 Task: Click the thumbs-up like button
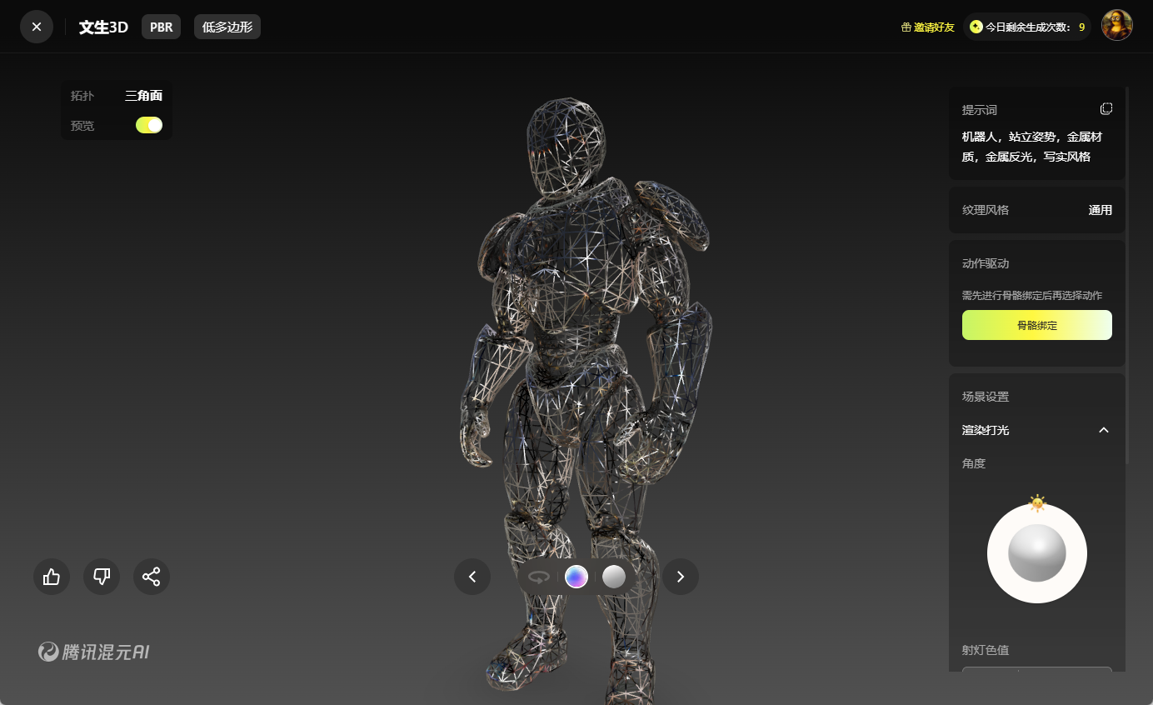(52, 577)
